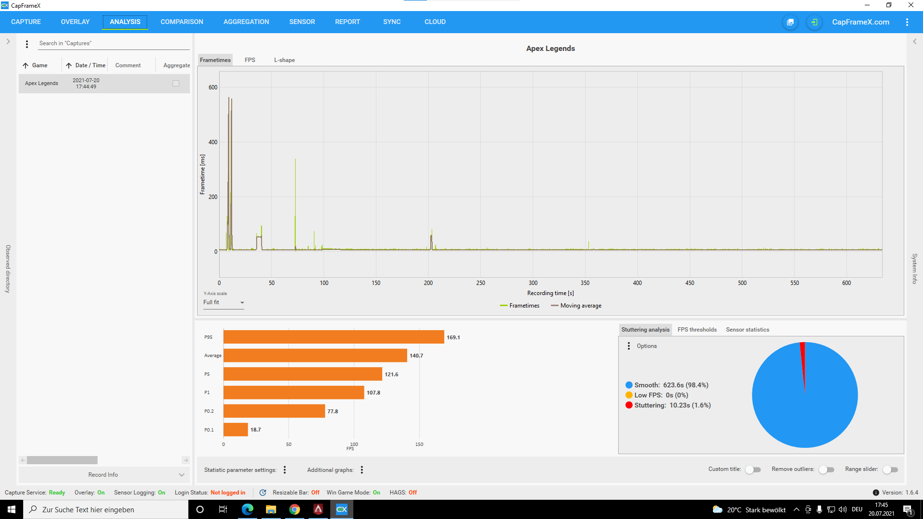The height and width of the screenshot is (519, 923).
Task: Switch to the COMPARISON tab
Action: 182,22
